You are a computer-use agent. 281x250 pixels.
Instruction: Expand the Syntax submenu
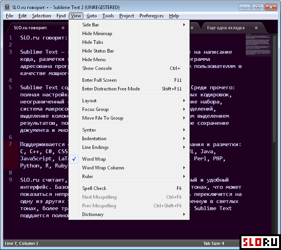pos(129,130)
